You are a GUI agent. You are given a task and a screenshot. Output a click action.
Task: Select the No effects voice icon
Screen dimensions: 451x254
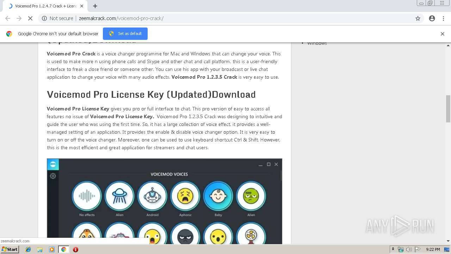(87, 196)
